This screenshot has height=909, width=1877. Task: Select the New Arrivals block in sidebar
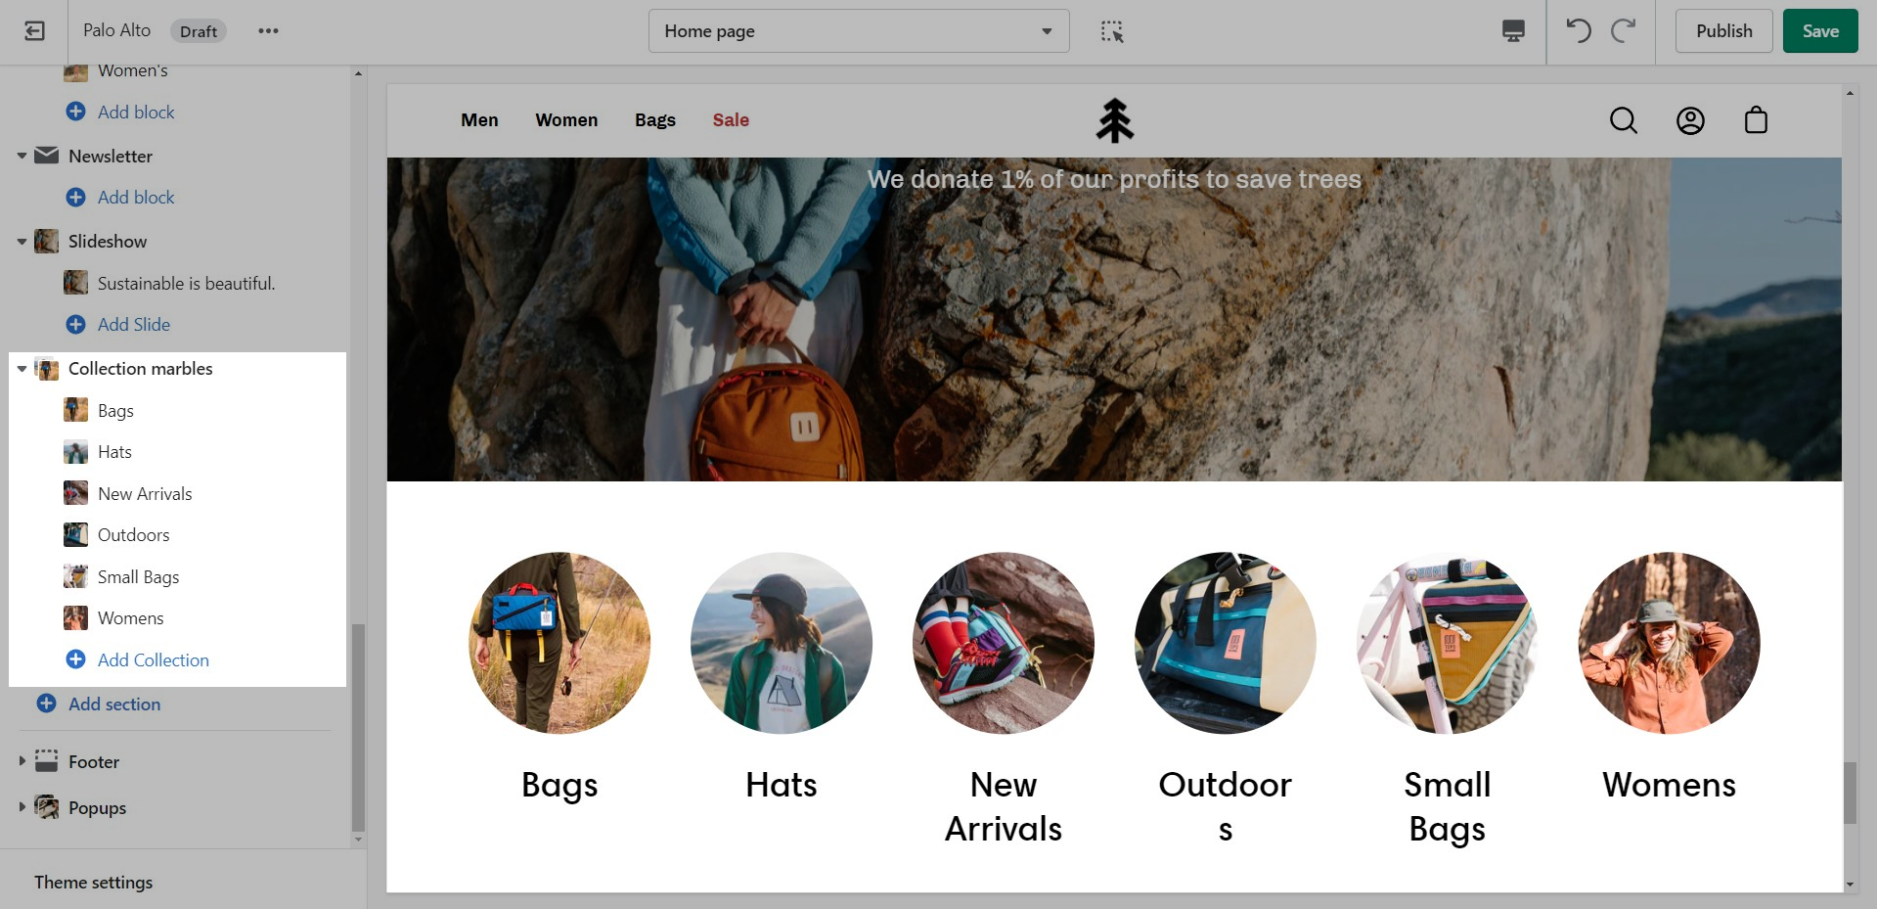tap(145, 494)
